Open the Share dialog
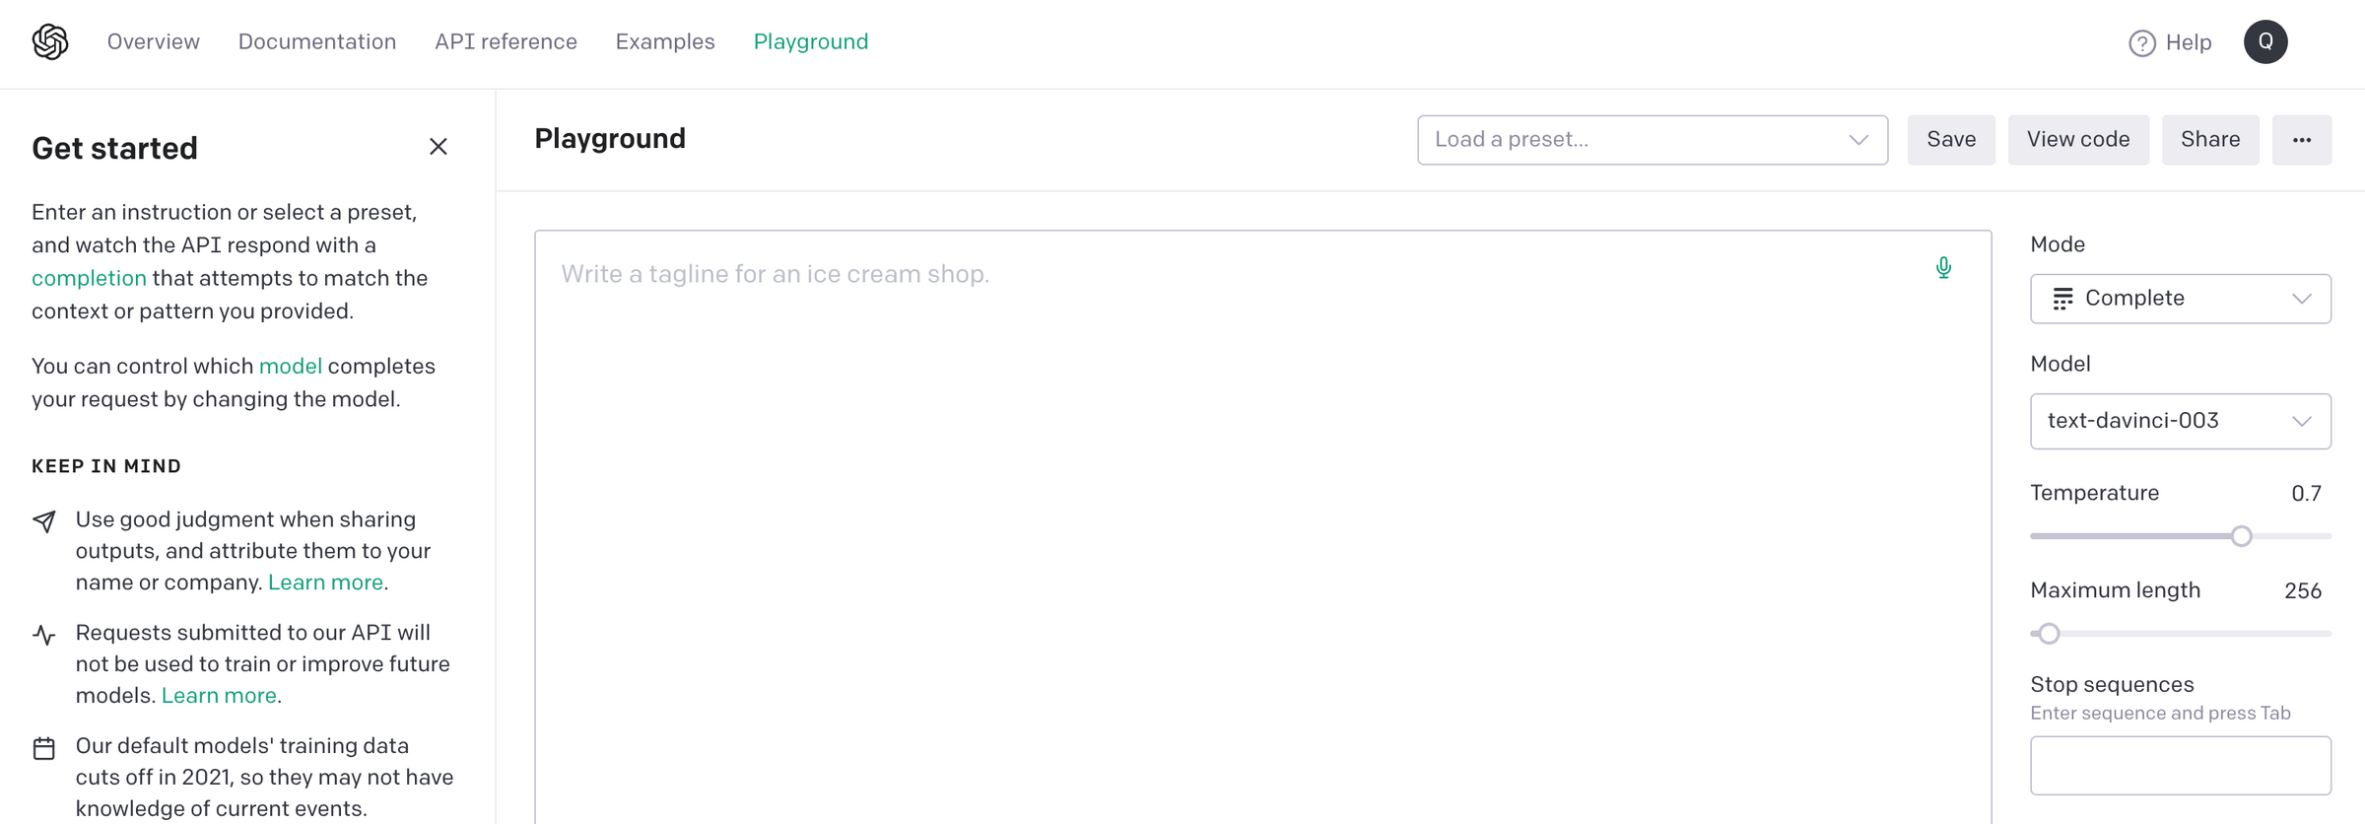 tap(2210, 139)
